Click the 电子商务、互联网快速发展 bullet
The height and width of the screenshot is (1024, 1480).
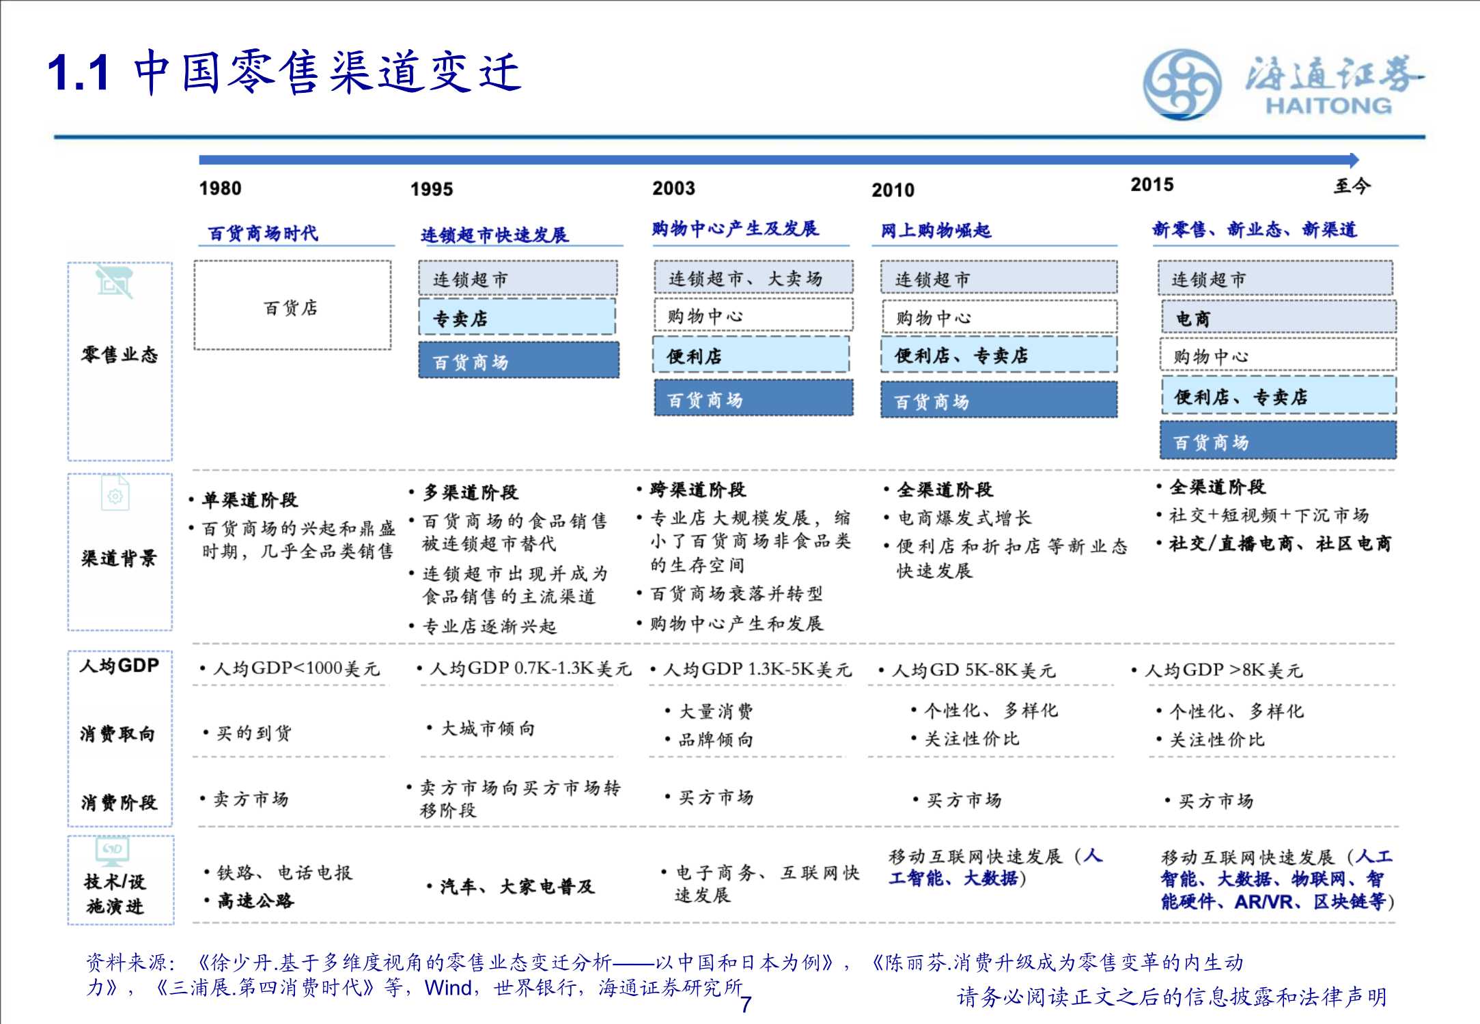click(x=760, y=883)
